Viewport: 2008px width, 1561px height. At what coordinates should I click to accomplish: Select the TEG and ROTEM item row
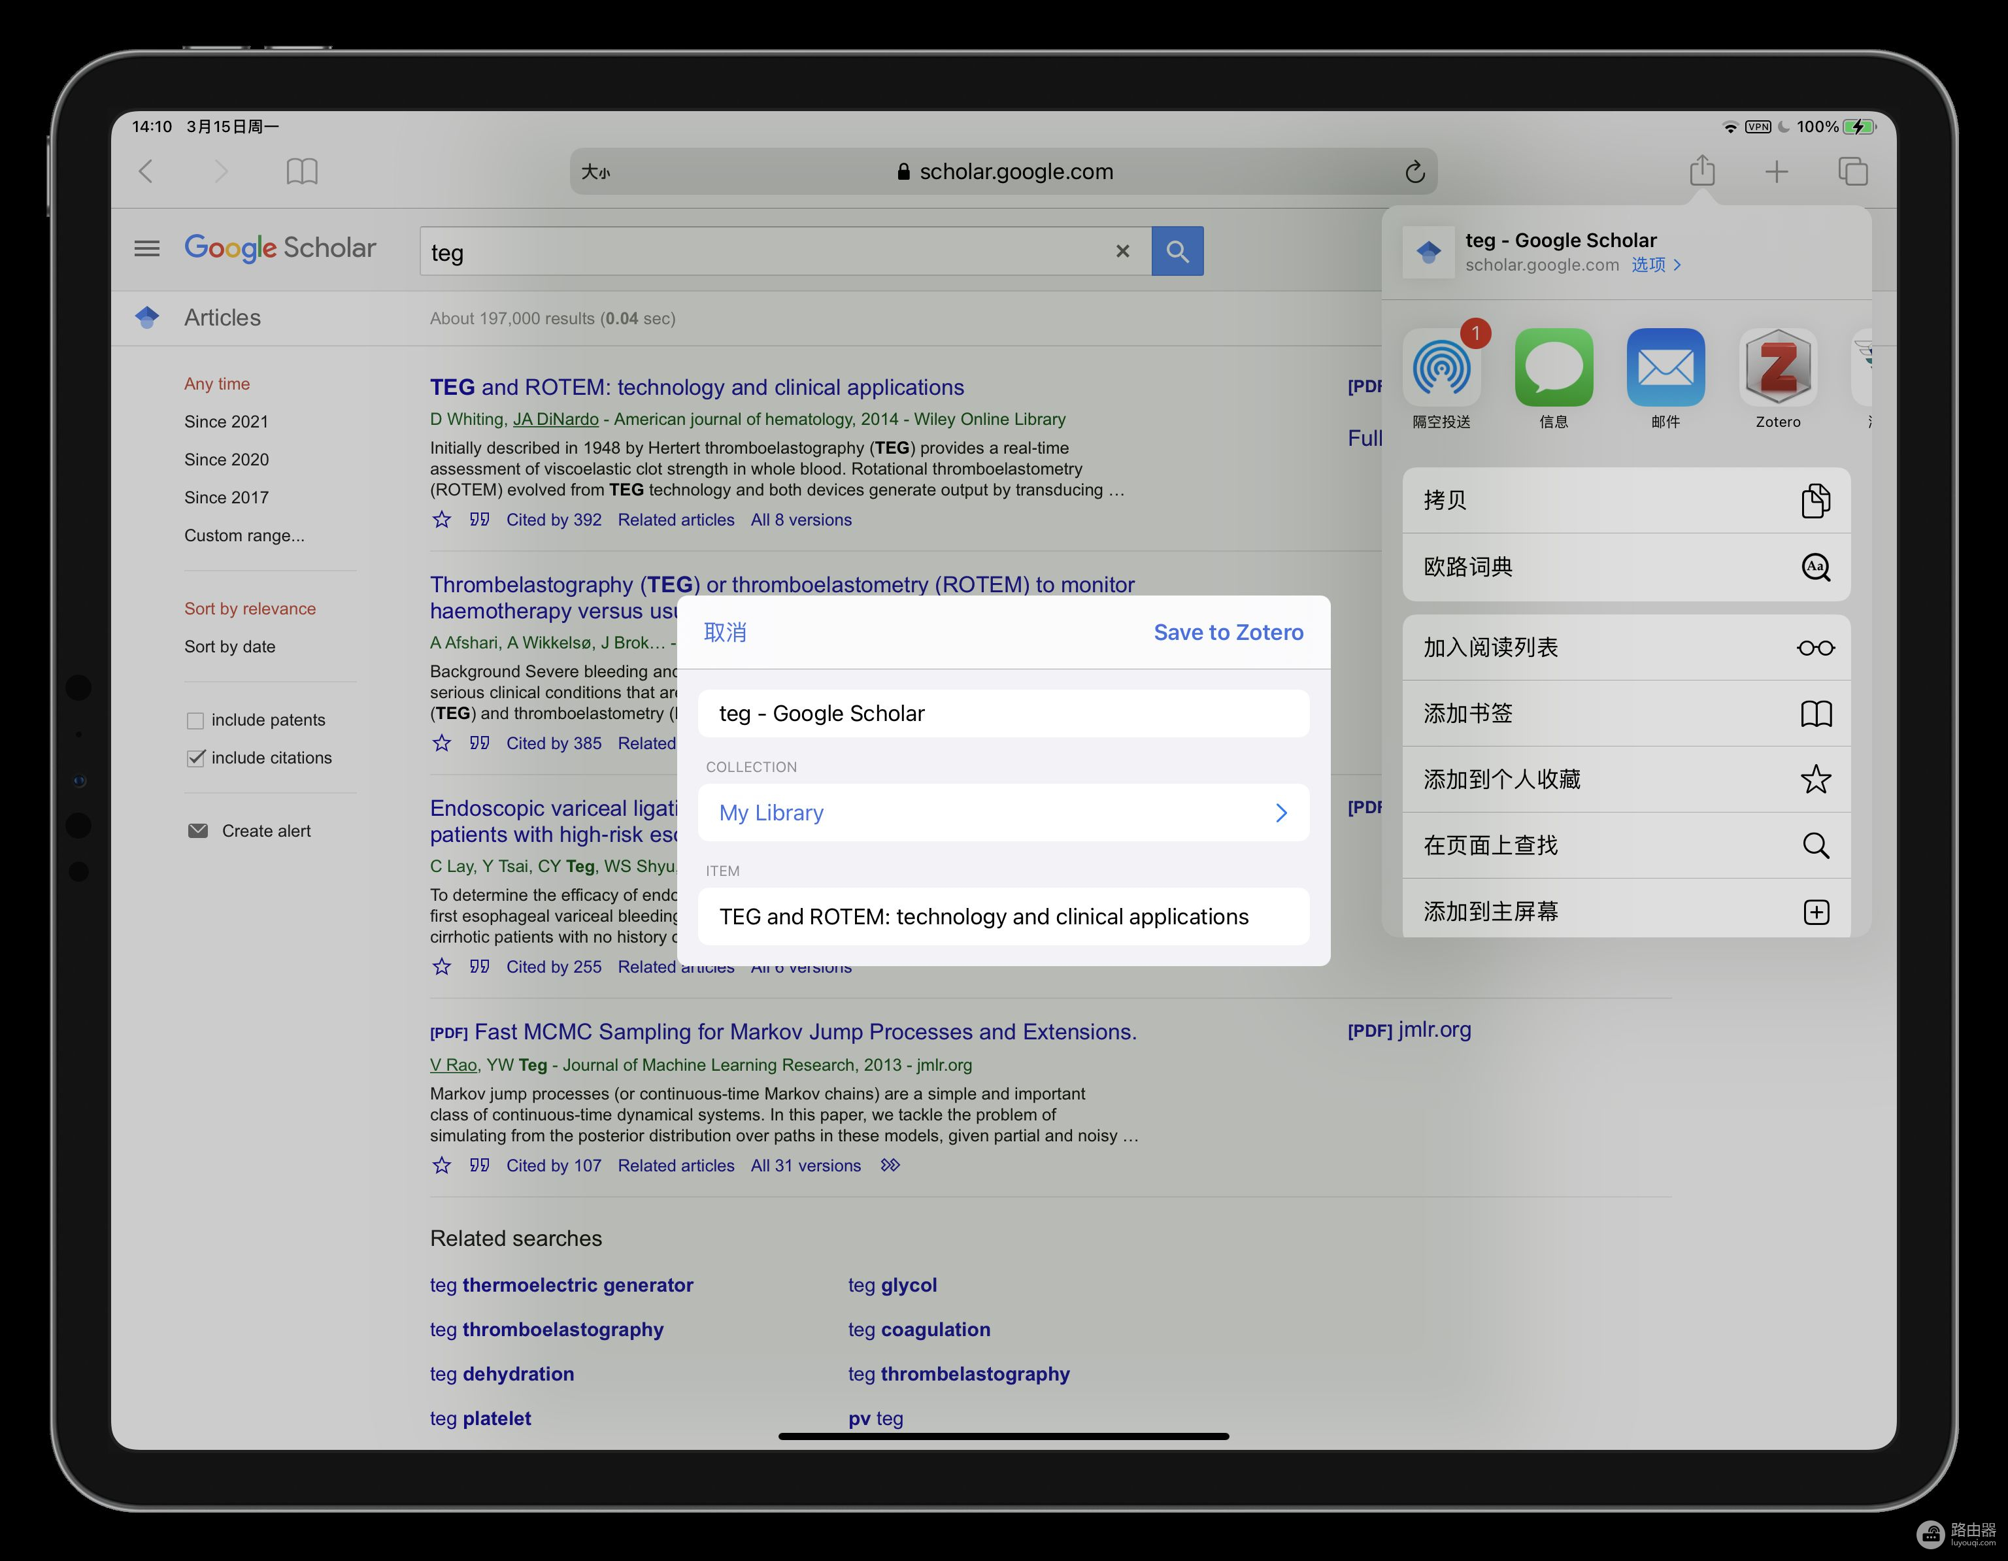[x=1003, y=916]
